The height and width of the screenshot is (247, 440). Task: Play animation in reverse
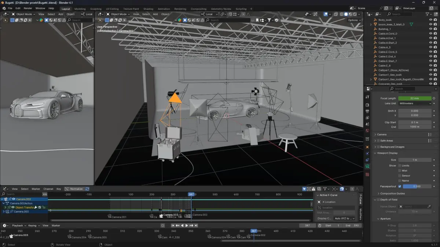pyautogui.click(x=182, y=225)
